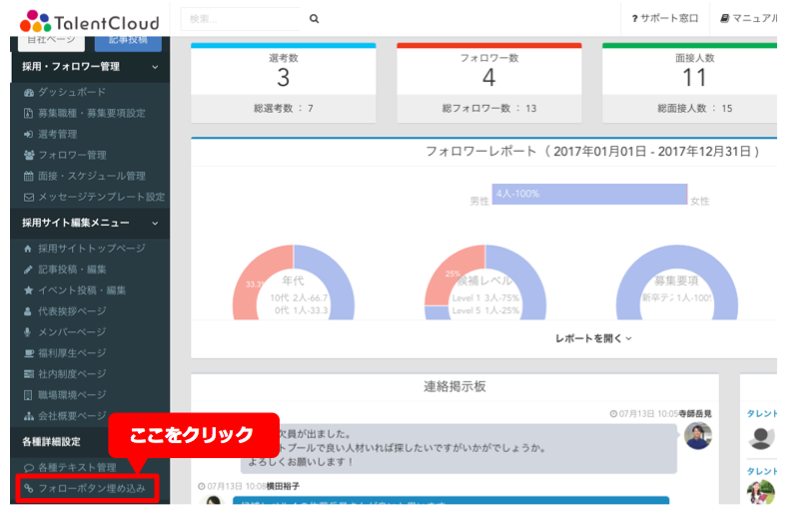The image size is (789, 515).
Task: Click the TalentCloud logo
Action: point(90,22)
